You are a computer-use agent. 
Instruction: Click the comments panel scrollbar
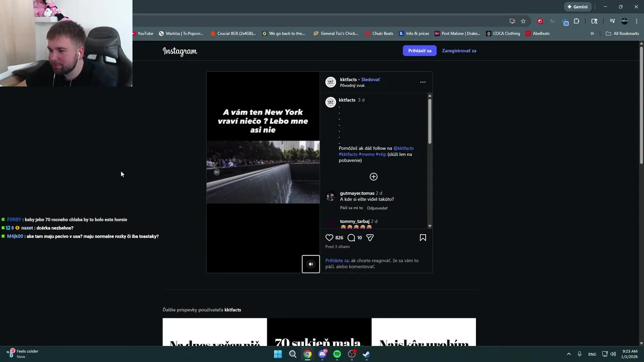[430, 121]
